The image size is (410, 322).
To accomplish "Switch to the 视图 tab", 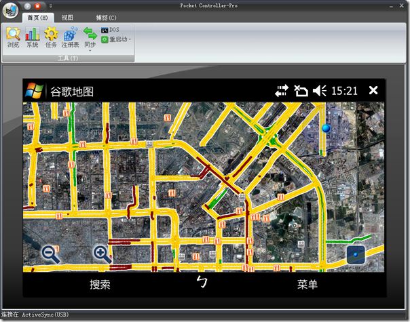I will (x=67, y=18).
